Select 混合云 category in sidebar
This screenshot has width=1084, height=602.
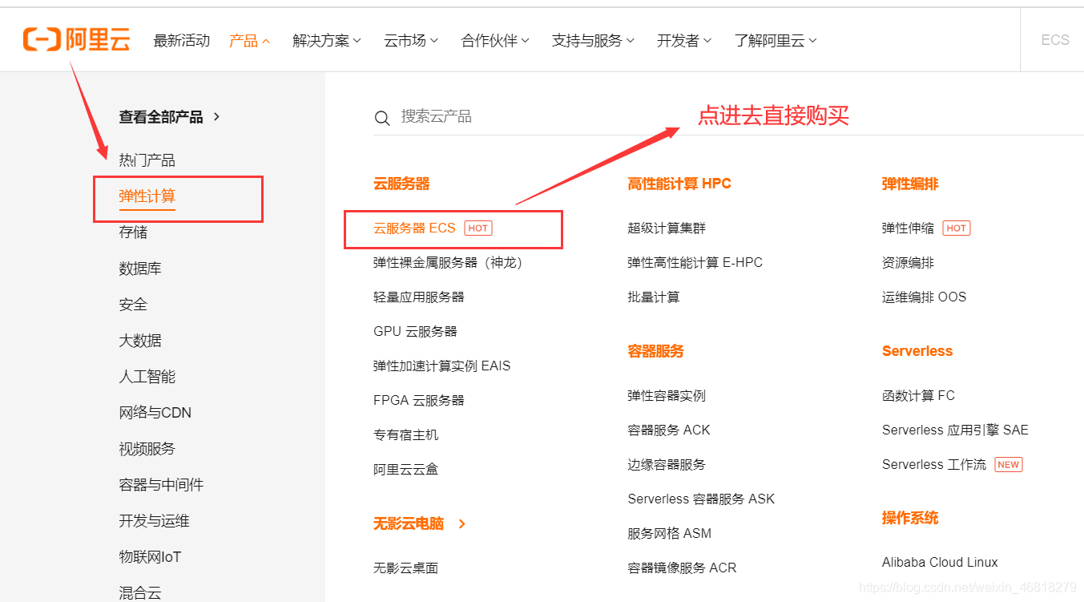(x=140, y=593)
